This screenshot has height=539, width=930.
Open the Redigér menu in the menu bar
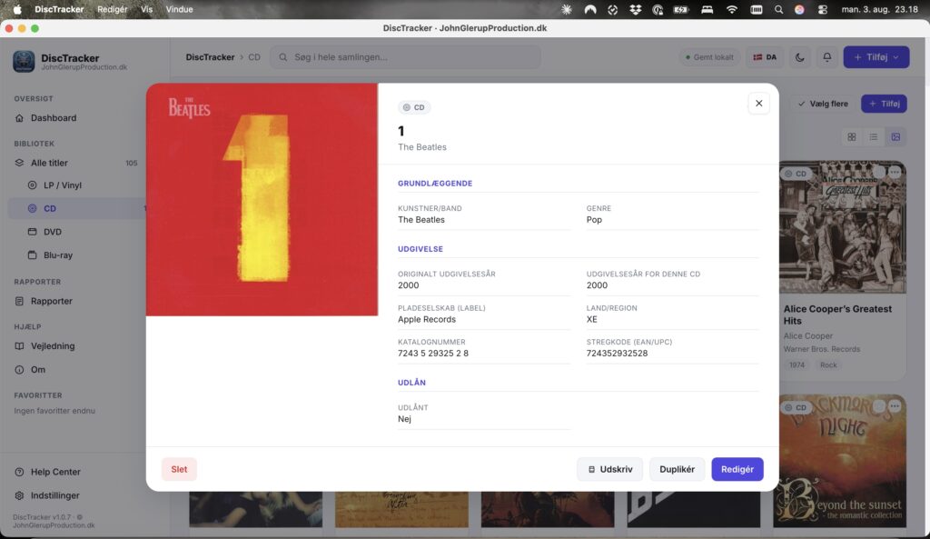pos(112,9)
